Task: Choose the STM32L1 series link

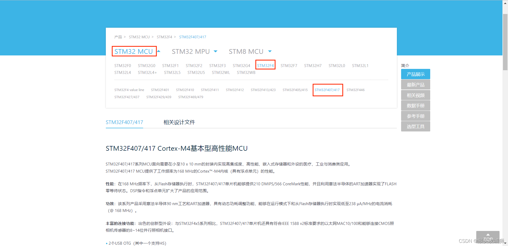Action: click(x=360, y=66)
